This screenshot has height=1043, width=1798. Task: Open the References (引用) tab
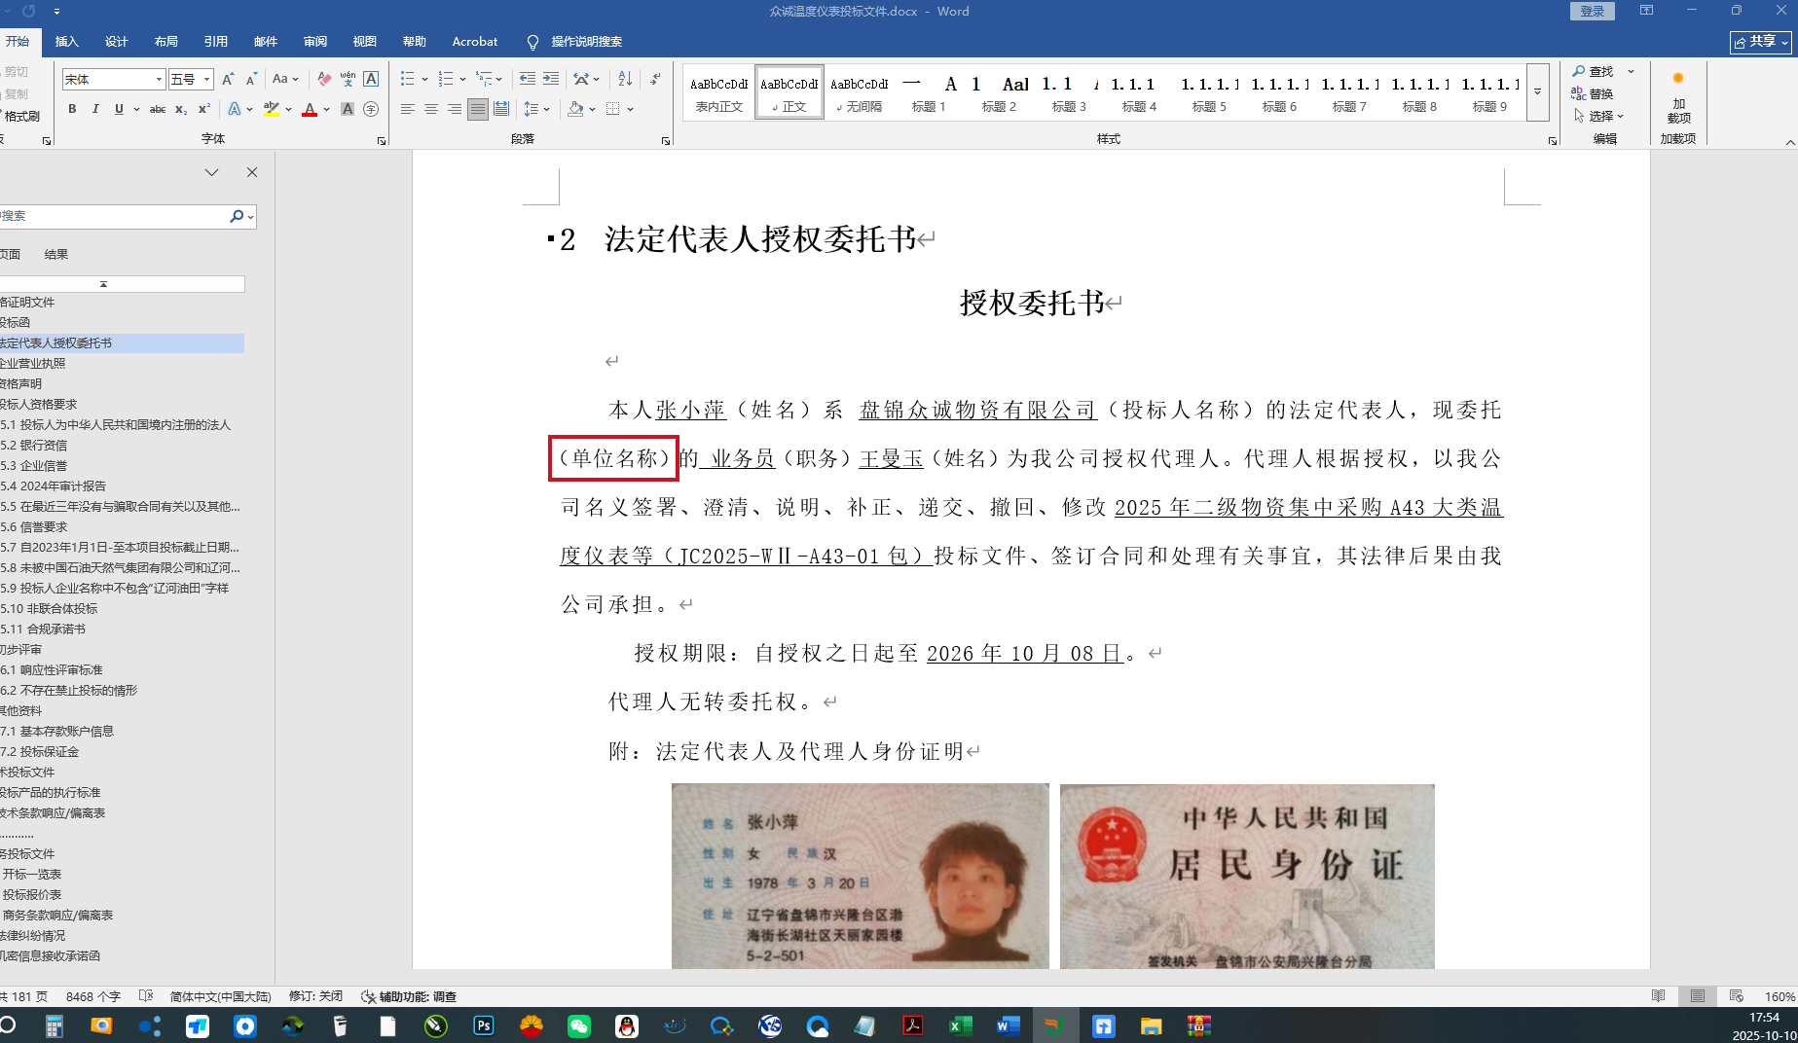pyautogui.click(x=216, y=42)
